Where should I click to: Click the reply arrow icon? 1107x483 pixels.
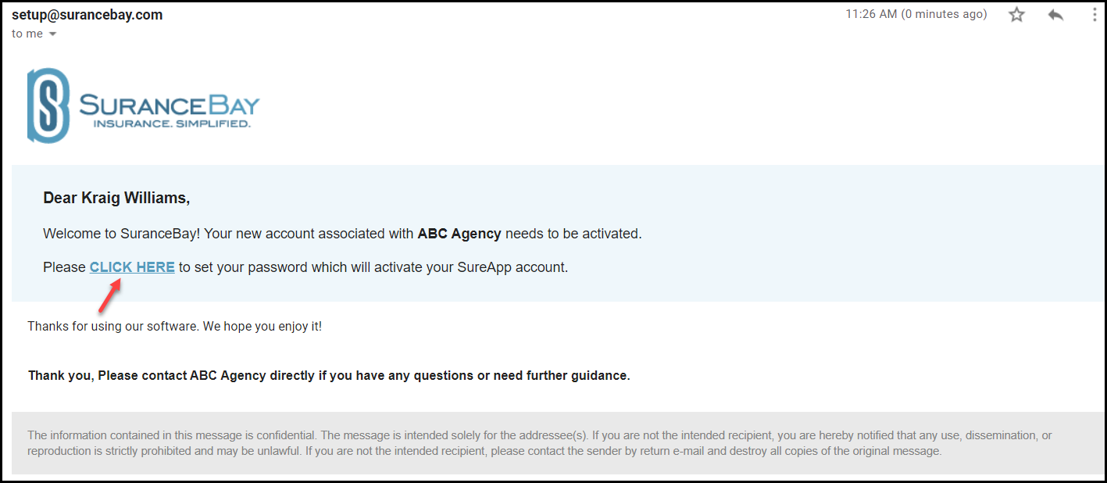point(1055,15)
